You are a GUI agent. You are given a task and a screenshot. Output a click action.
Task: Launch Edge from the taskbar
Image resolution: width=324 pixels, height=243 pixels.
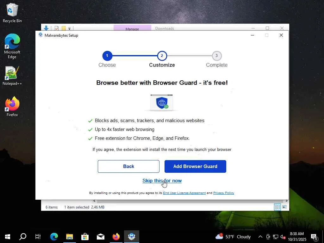click(x=54, y=237)
